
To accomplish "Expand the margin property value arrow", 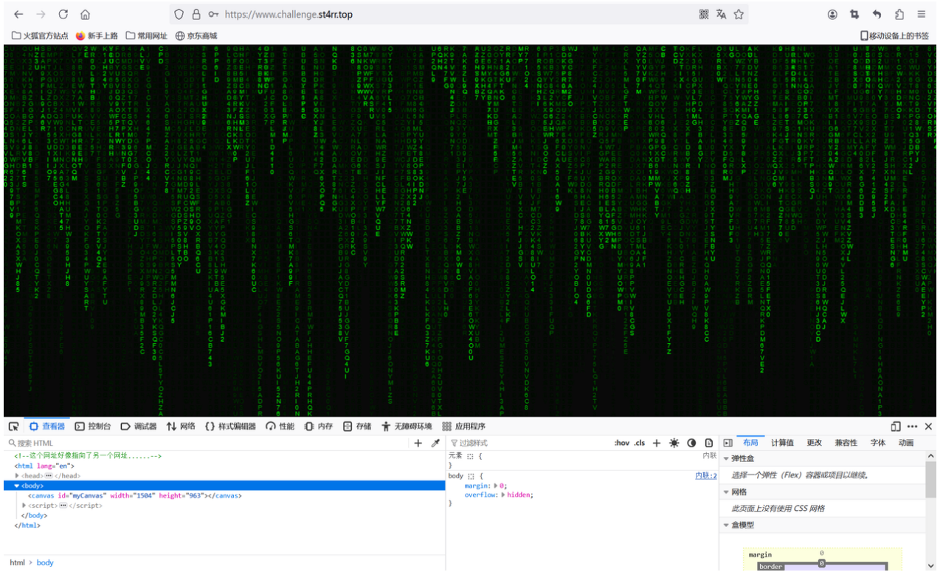I will pyautogui.click(x=496, y=486).
